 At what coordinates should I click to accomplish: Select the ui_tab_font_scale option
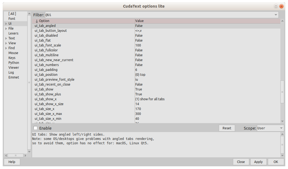(48, 45)
